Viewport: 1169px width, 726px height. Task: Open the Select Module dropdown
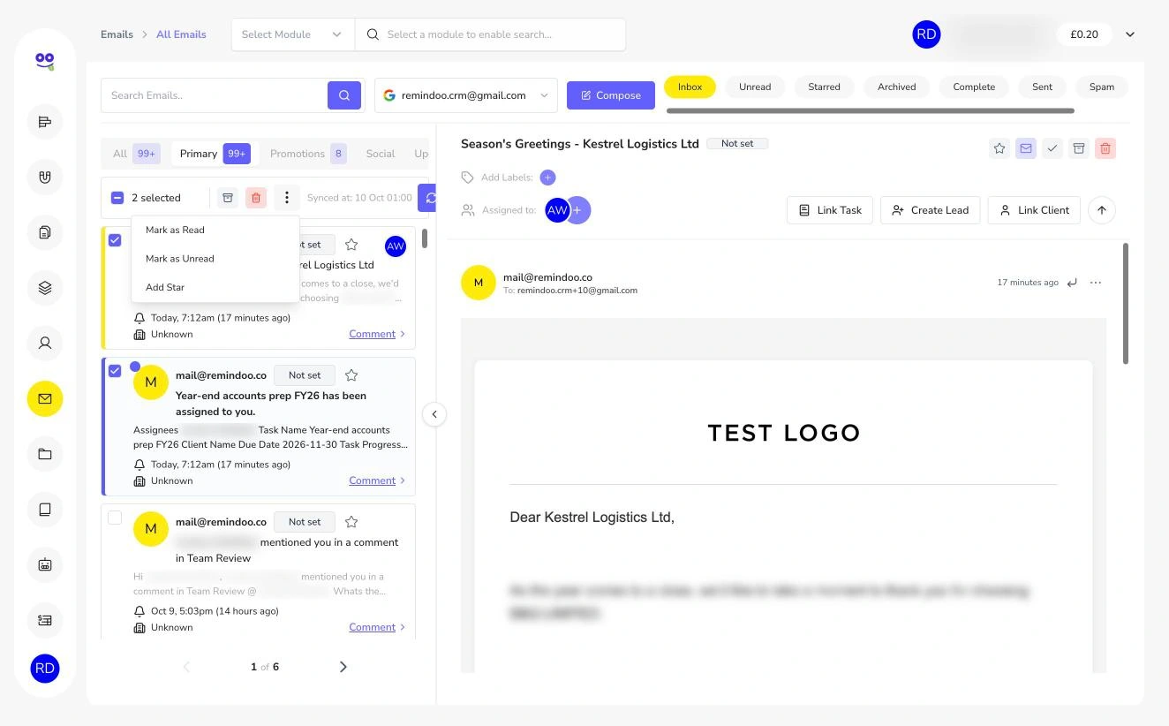tap(292, 34)
